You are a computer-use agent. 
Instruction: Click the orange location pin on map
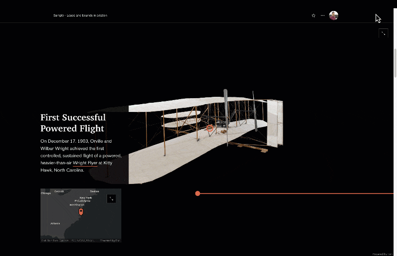point(81,211)
